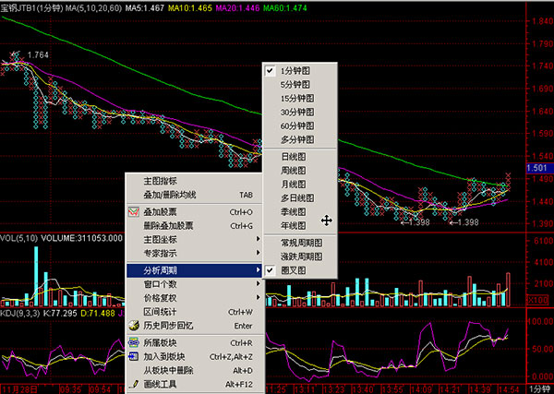Screen dimensions: 554x394
Task: Click the 14:54 time axis label
Action: 510,389
